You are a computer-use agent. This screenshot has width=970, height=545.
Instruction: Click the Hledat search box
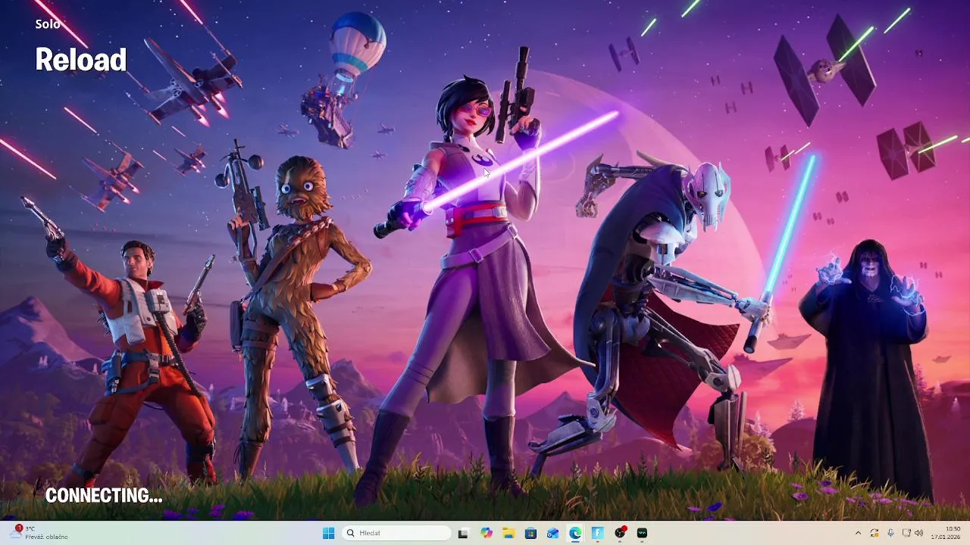(396, 533)
